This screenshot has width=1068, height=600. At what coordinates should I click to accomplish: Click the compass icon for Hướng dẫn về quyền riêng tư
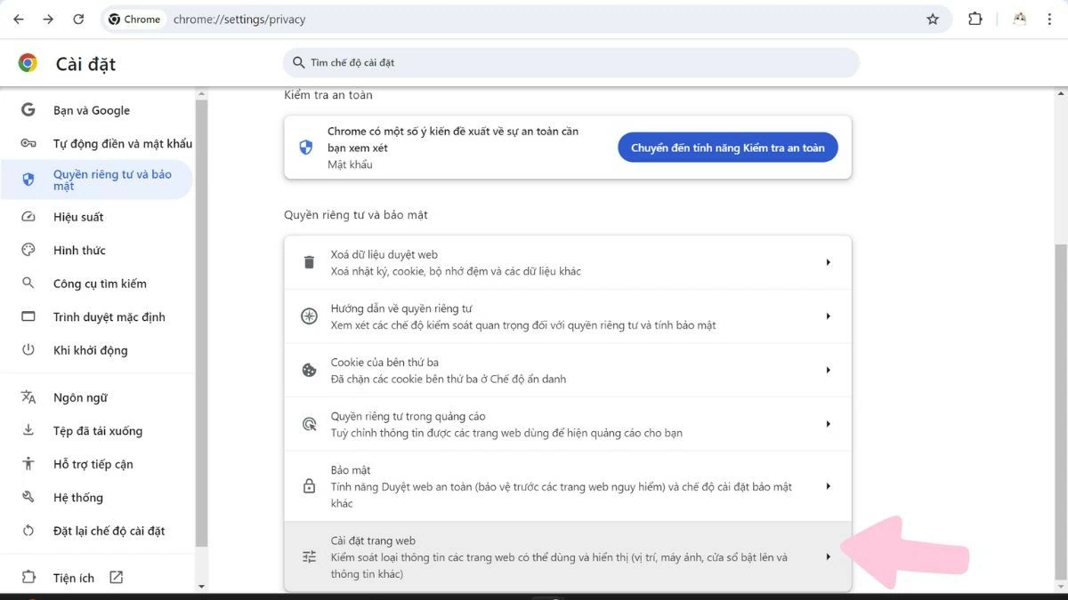[x=309, y=316]
